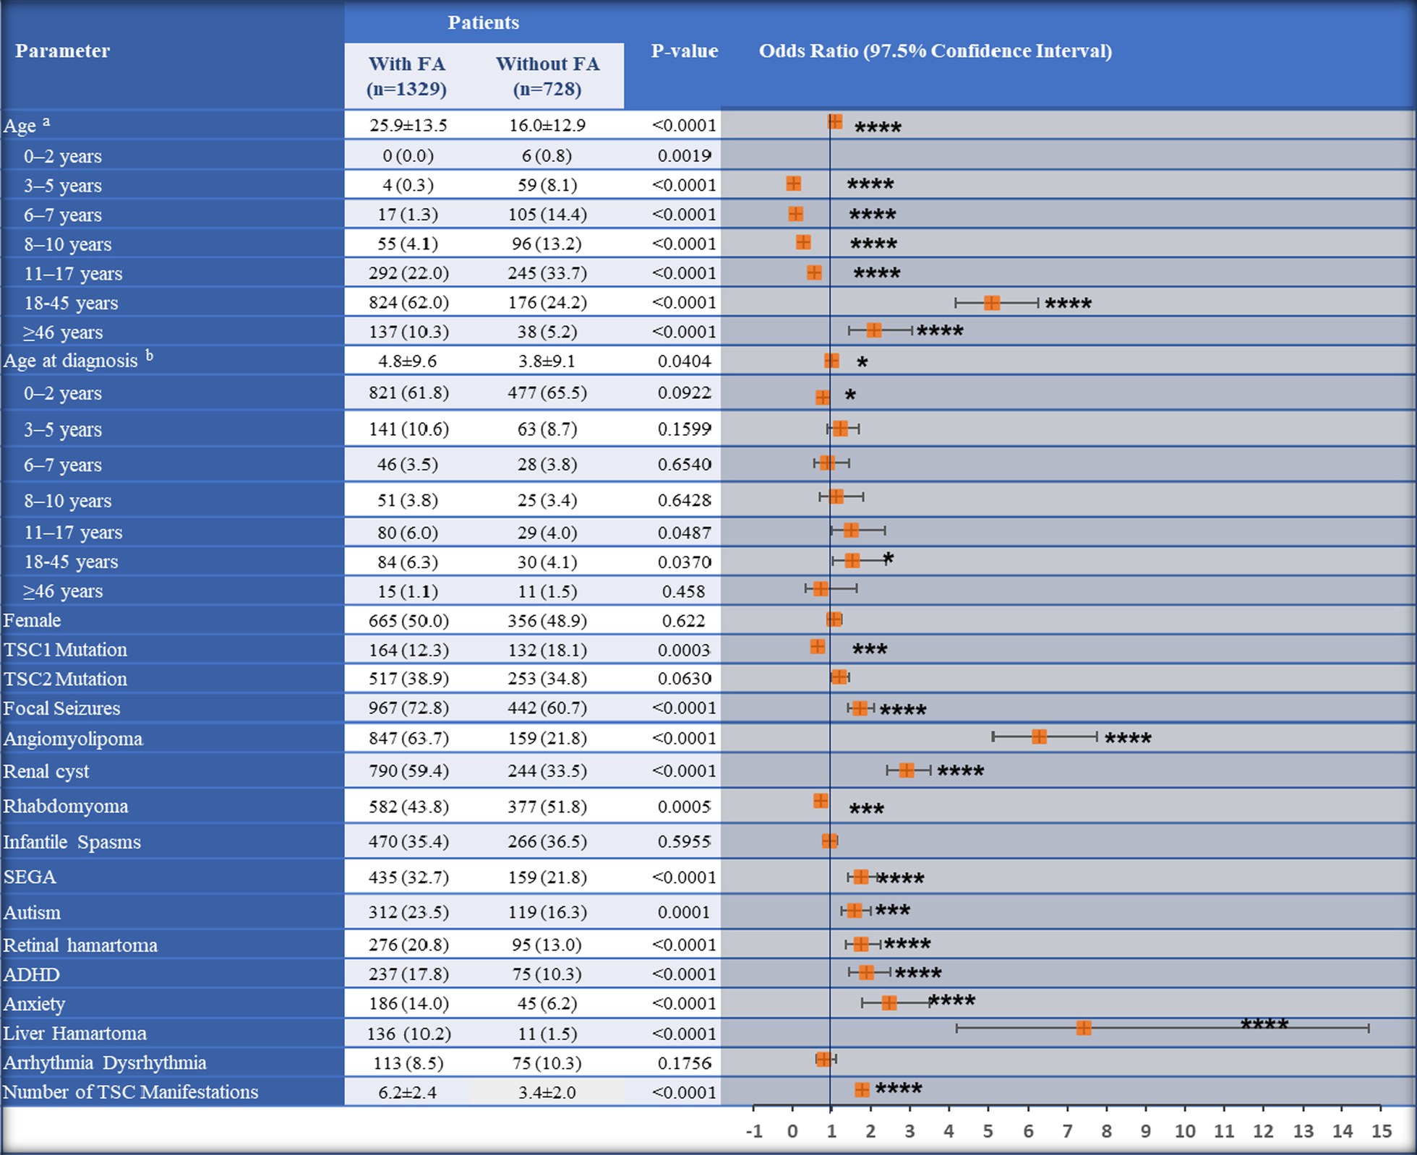Select the cell '312 (23.5)'
Image resolution: width=1417 pixels, height=1155 pixels.
click(408, 912)
